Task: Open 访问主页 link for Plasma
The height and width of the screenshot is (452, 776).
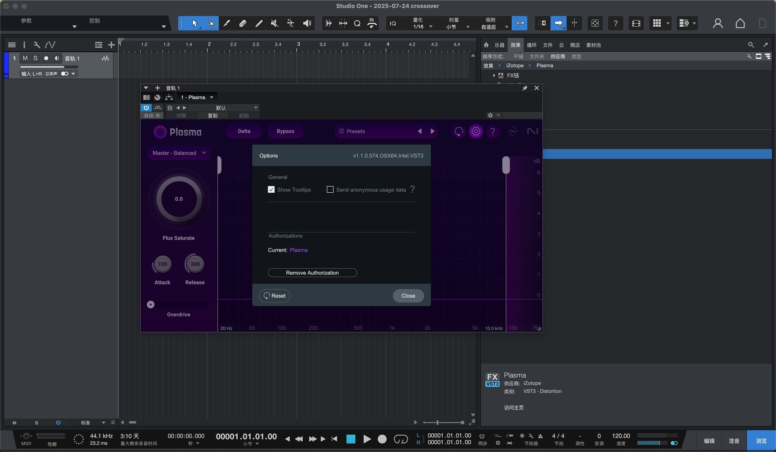Action: (514, 408)
